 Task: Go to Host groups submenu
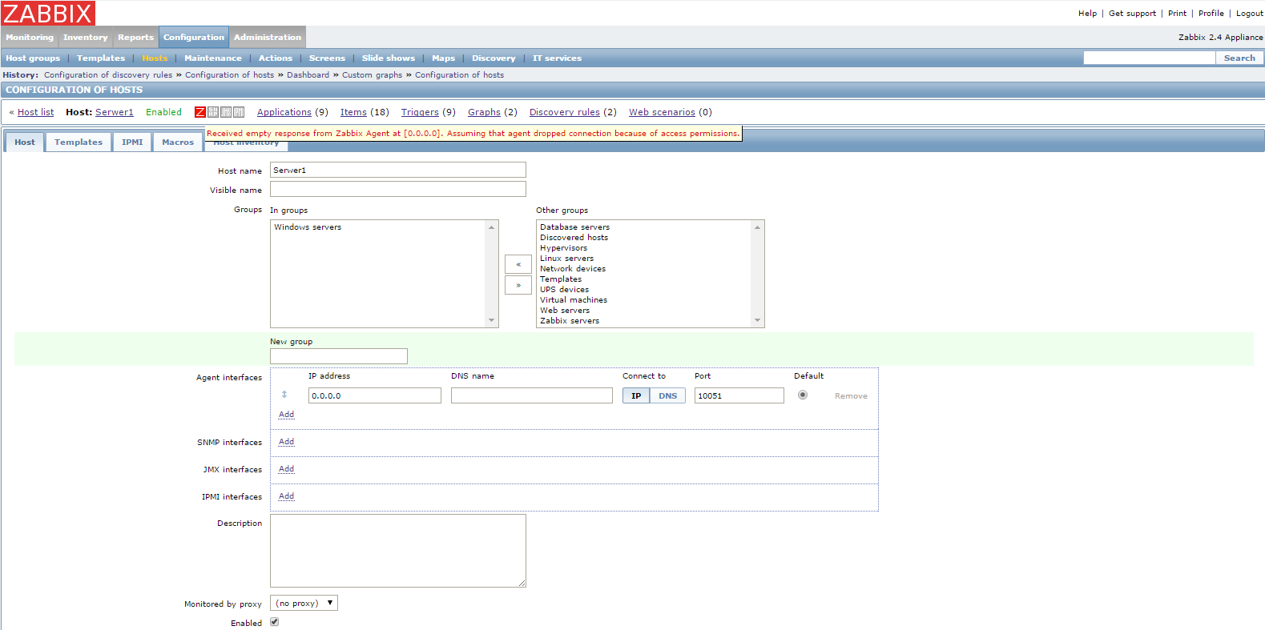[x=33, y=58]
